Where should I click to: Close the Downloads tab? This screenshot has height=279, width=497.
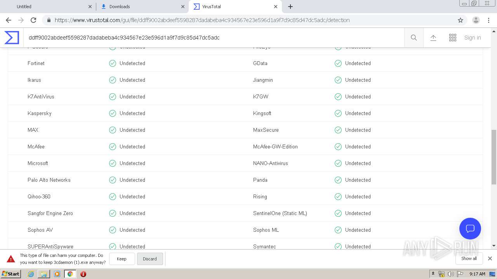click(x=183, y=7)
